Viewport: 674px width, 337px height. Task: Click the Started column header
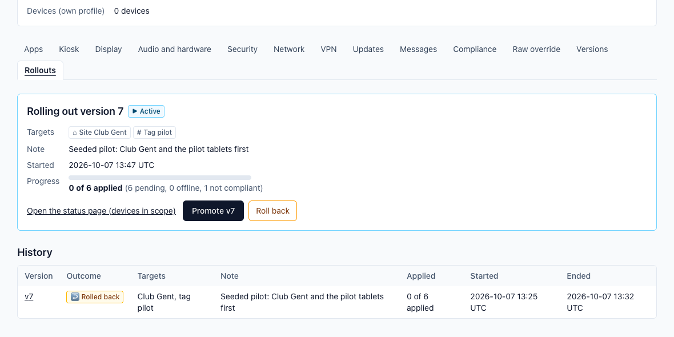[484, 276]
